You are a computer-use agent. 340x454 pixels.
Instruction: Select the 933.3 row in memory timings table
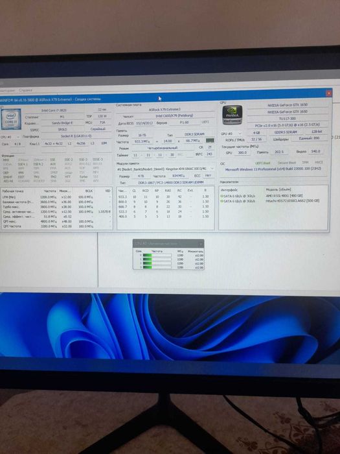[165, 197]
